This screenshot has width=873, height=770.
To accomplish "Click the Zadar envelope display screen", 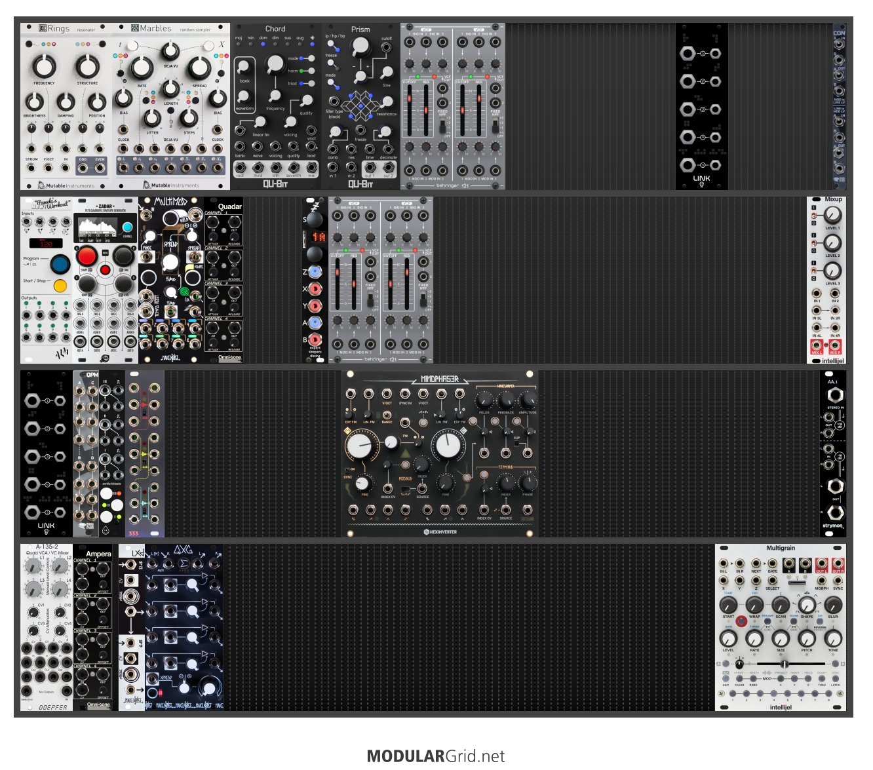I will point(99,227).
